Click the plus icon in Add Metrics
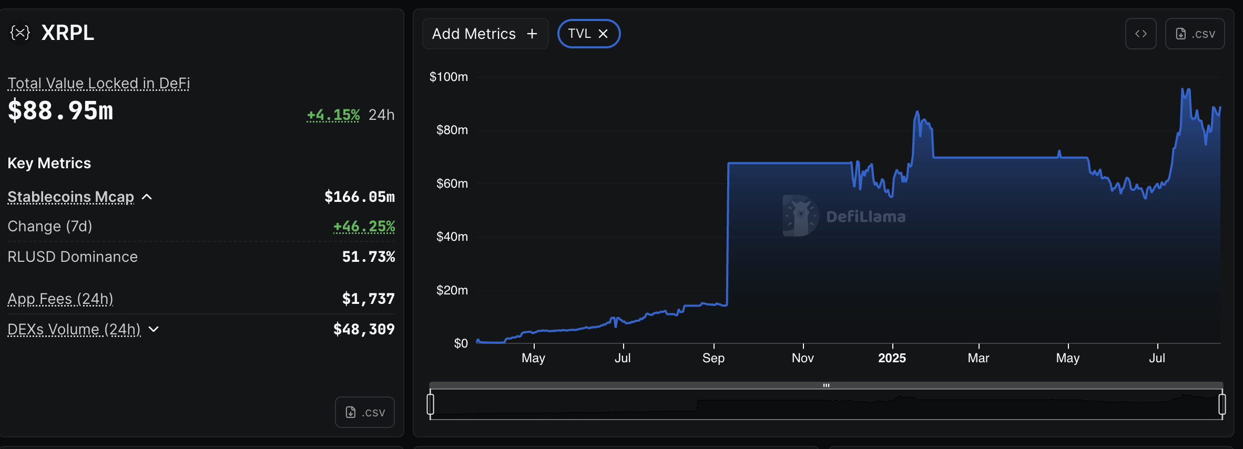The width and height of the screenshot is (1243, 449). [x=532, y=34]
